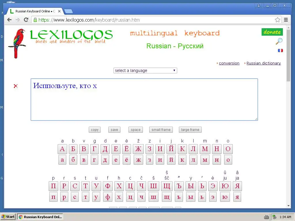The width and height of the screenshot is (295, 221).
Task: Open the Windows Start menu
Action: [x=8, y=217]
